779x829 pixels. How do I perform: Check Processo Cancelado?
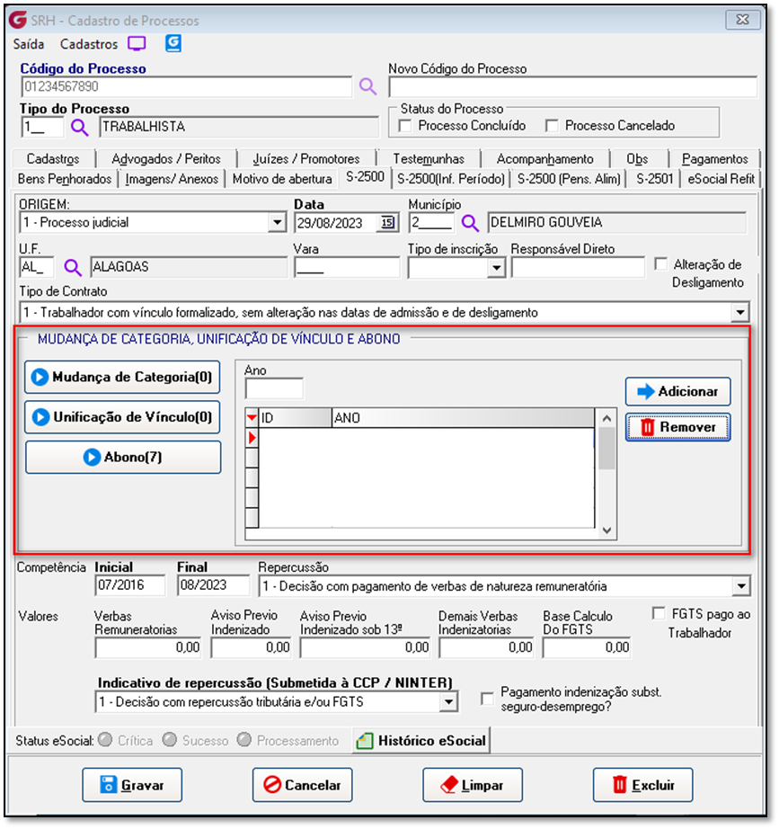(552, 126)
